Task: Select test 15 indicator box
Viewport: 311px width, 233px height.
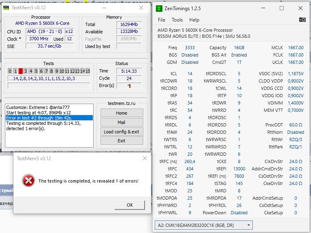Action: pyautogui.click(x=88, y=71)
